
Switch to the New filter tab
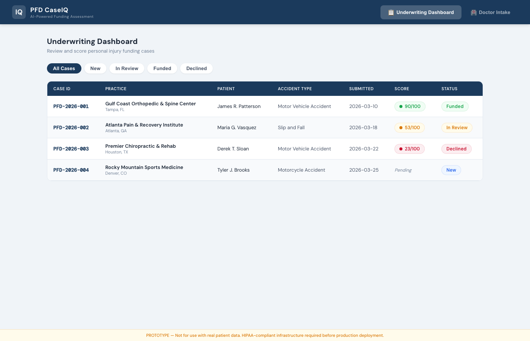click(x=95, y=68)
